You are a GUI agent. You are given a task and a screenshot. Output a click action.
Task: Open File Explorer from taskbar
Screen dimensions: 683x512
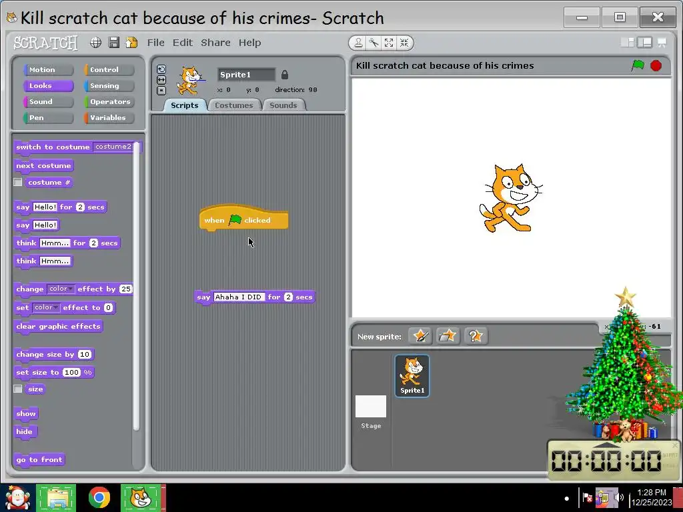tap(56, 497)
